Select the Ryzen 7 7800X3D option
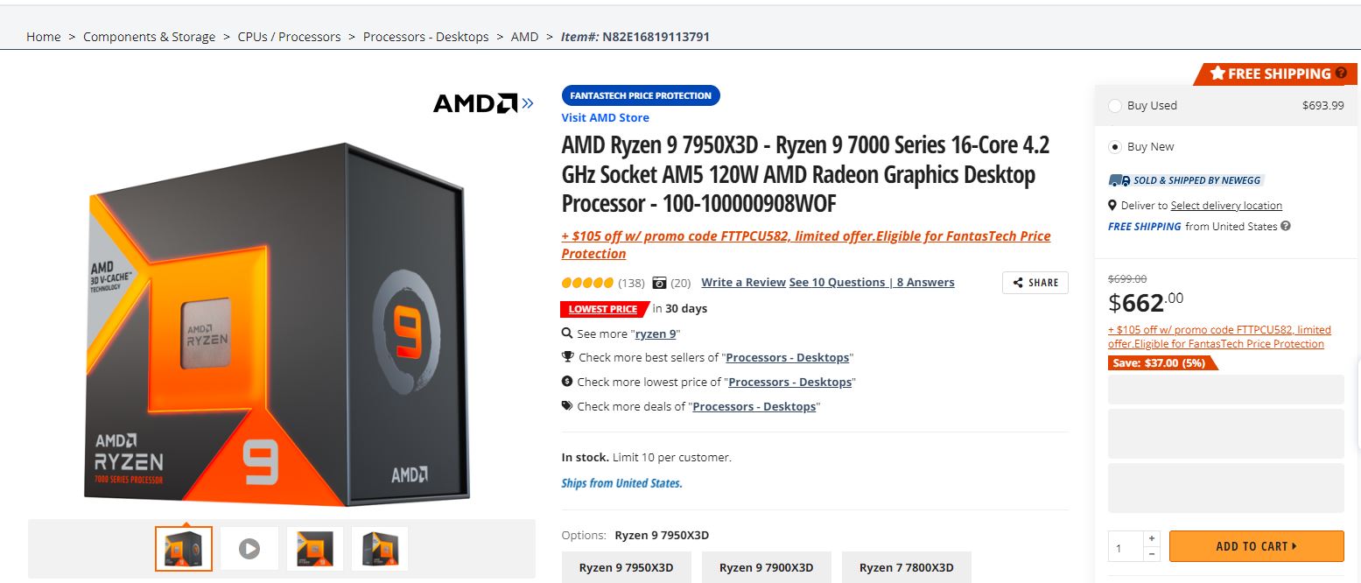 pyautogui.click(x=906, y=567)
